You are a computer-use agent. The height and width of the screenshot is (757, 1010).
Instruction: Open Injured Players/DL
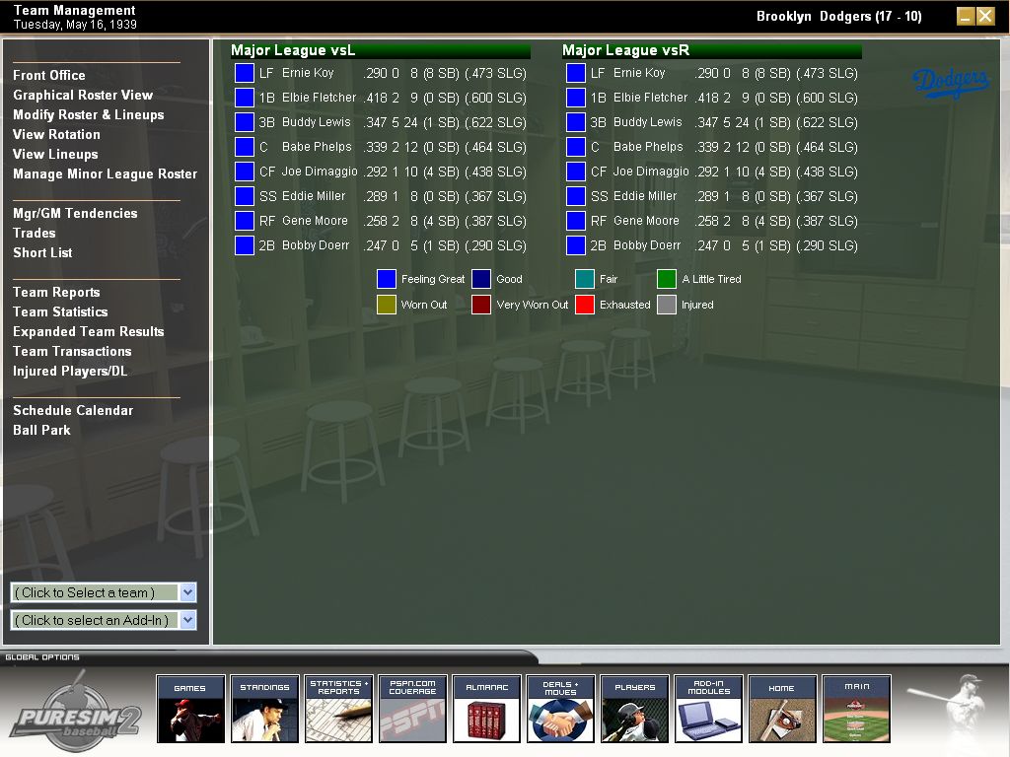click(x=70, y=372)
